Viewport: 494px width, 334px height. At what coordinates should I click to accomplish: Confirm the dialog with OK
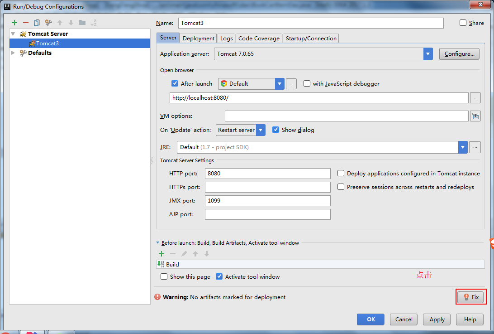tap(371, 319)
